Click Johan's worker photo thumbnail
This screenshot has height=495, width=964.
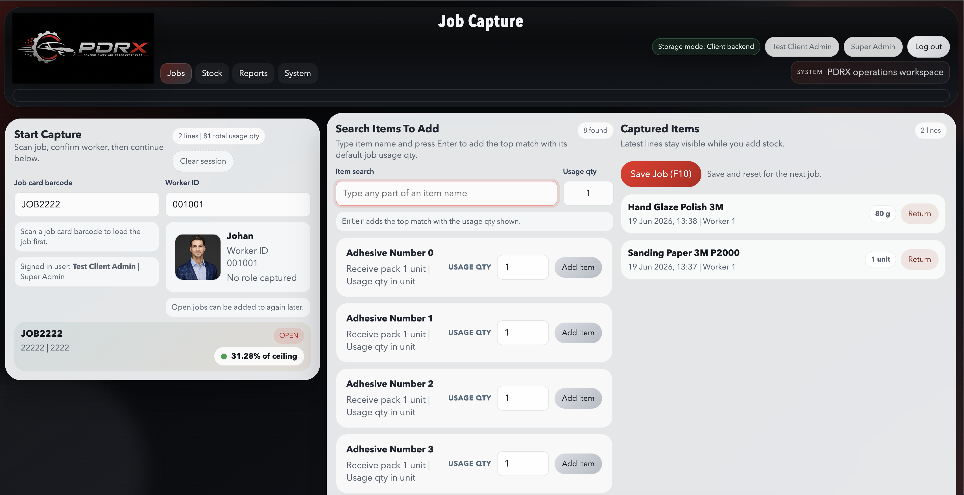198,257
